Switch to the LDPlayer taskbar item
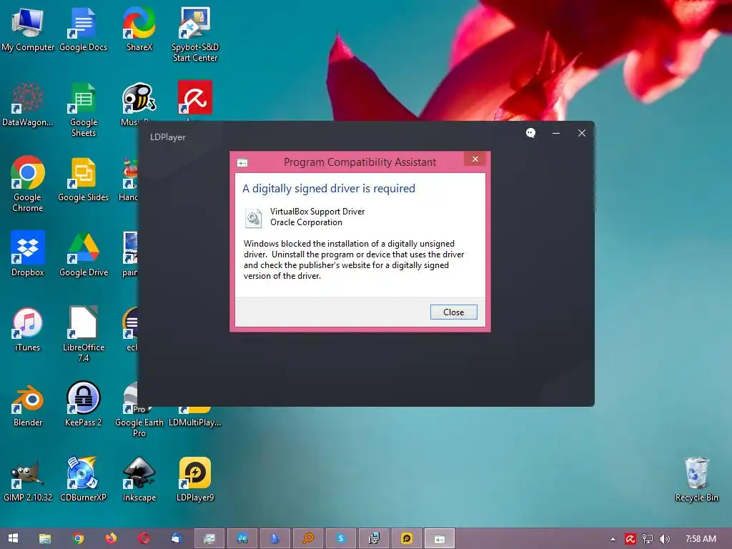732x549 pixels. 407,539
